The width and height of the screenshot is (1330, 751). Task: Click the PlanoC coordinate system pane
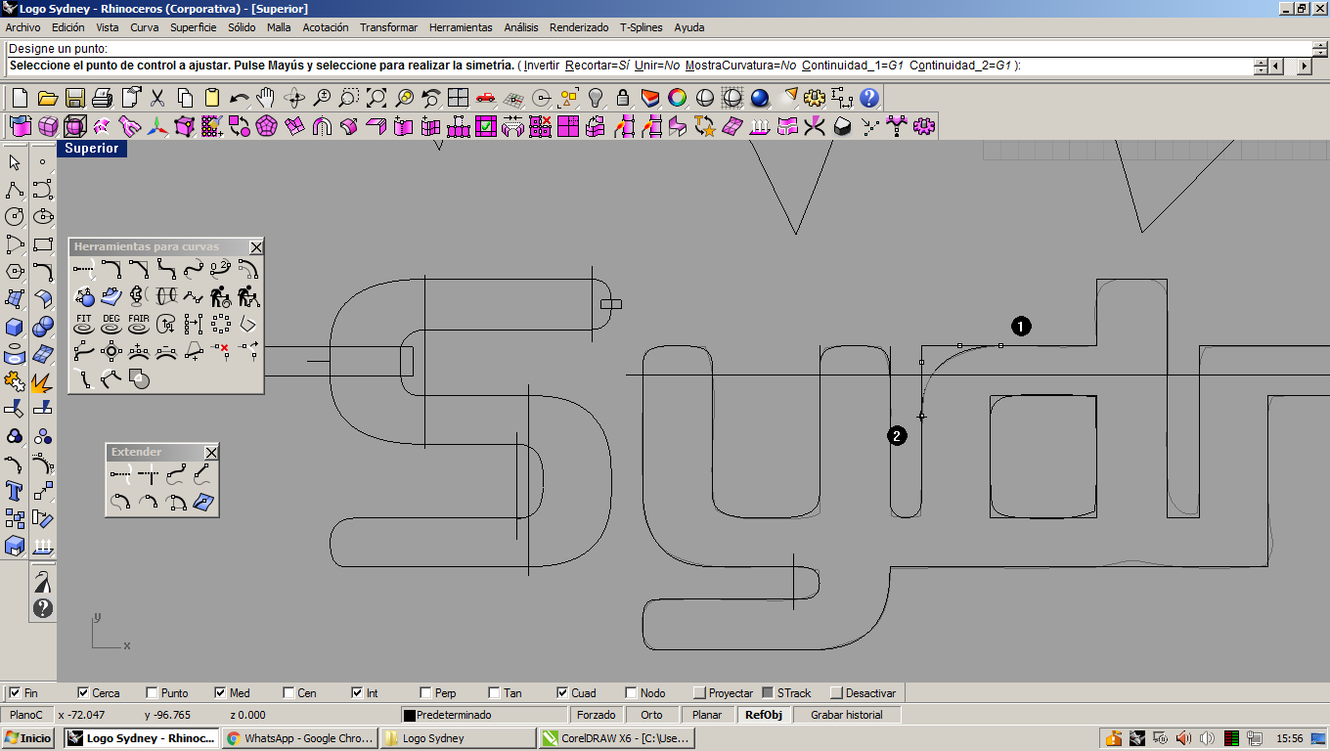(25, 715)
